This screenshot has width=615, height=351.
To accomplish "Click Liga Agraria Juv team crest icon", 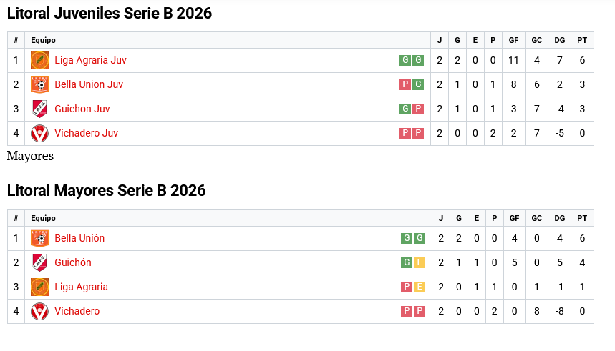I will [39, 61].
